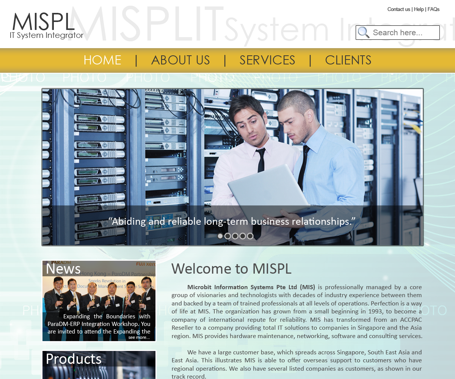Click the Help link at top
Viewport: 455px width, 379px height.
[x=419, y=9]
